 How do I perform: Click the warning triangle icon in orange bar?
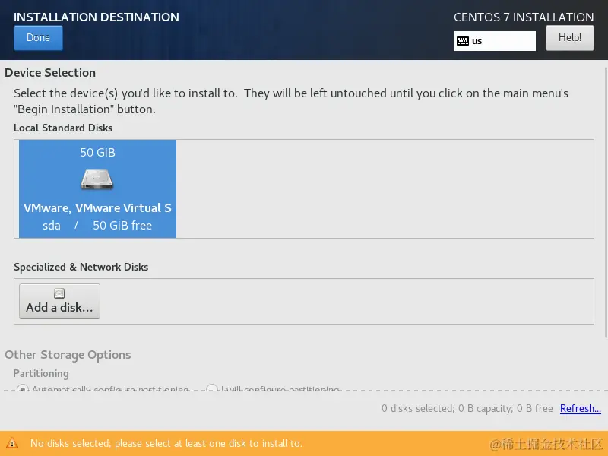[x=12, y=443]
